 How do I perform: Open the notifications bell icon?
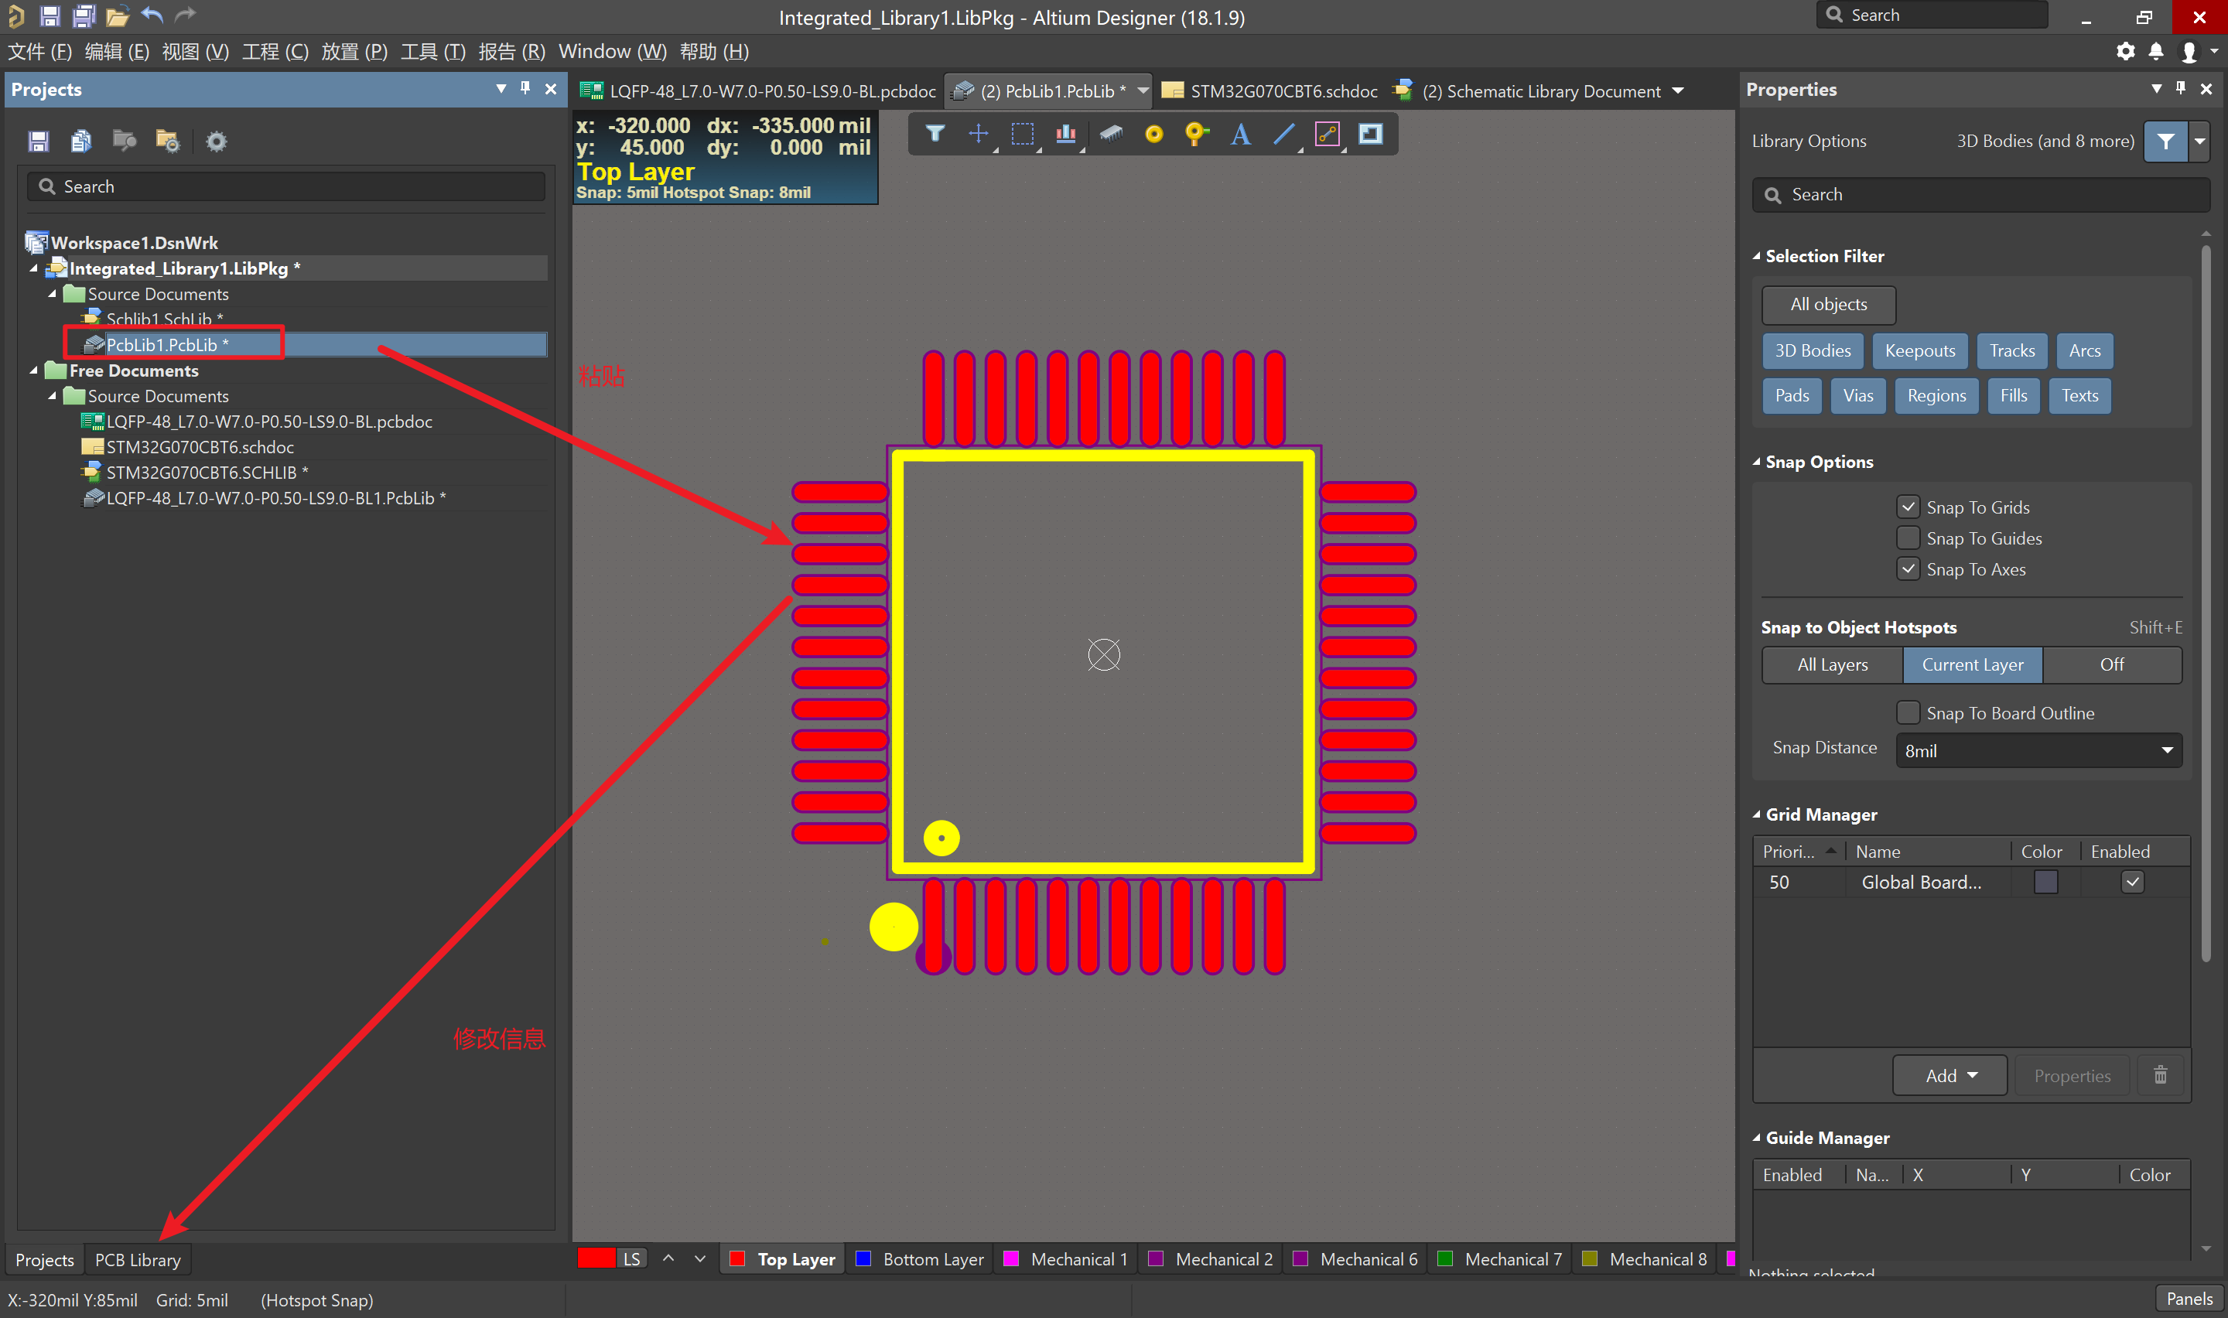(2156, 52)
